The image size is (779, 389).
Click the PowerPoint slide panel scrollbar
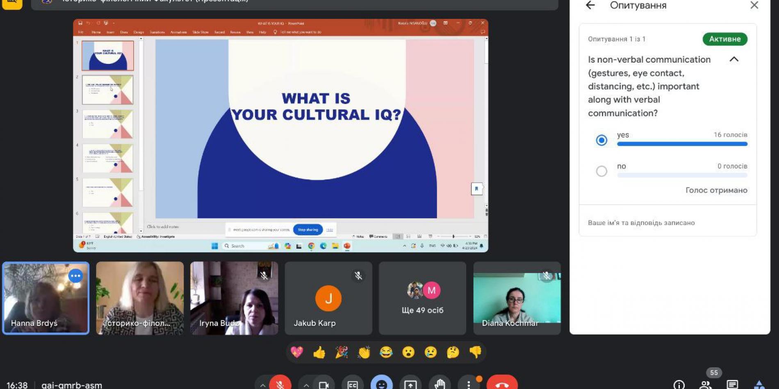(x=141, y=135)
